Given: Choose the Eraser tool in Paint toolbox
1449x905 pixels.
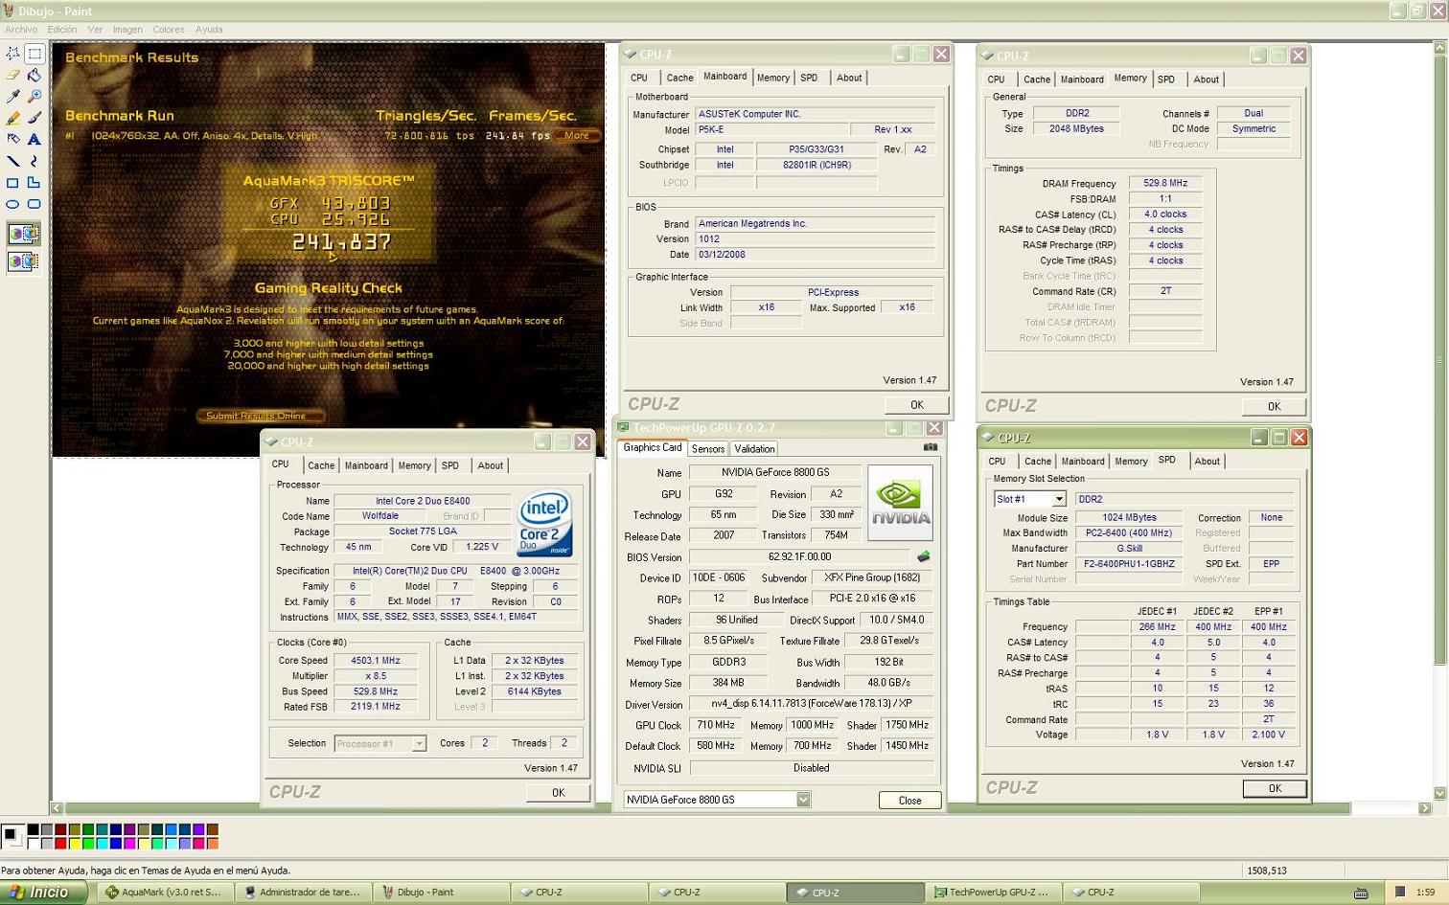Looking at the screenshot, I should (x=12, y=75).
